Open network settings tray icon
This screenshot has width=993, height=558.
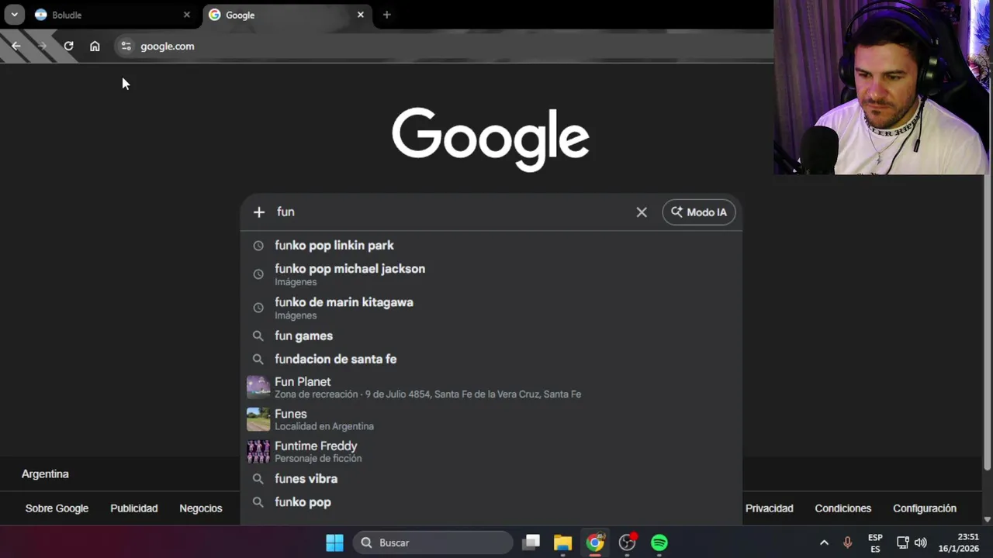point(902,542)
